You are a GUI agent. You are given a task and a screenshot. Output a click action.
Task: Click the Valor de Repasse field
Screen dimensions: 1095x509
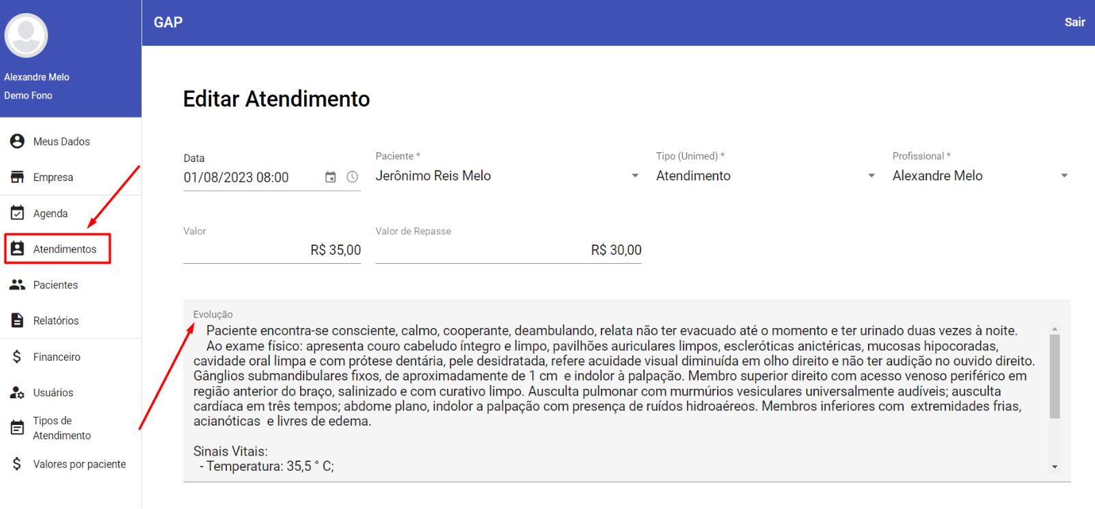pyautogui.click(x=508, y=250)
